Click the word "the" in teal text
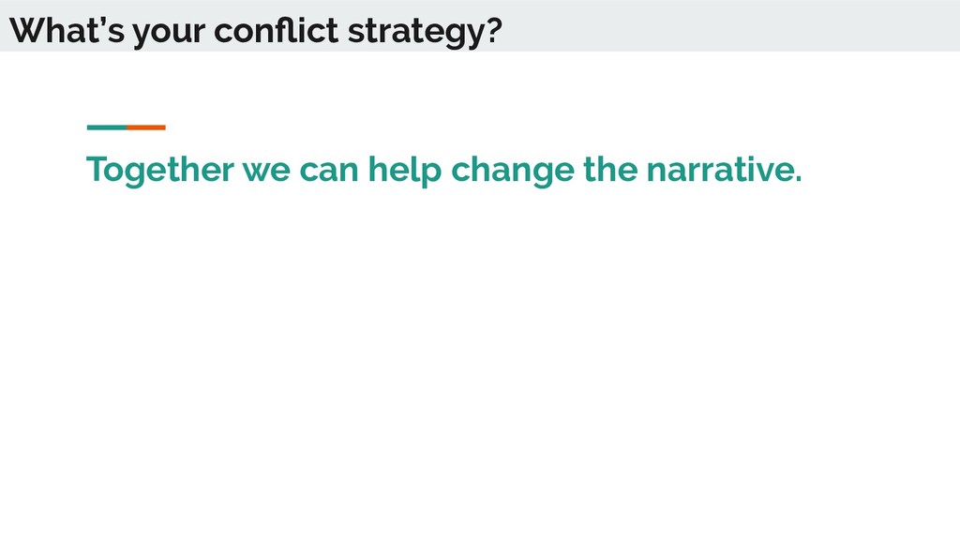The height and width of the screenshot is (540, 960). click(x=609, y=169)
